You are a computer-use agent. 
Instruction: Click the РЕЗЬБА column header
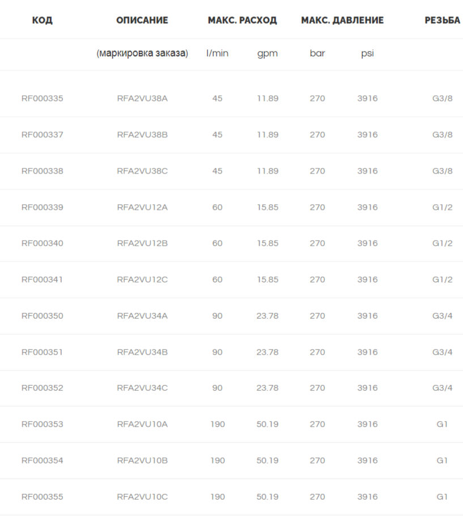442,20
